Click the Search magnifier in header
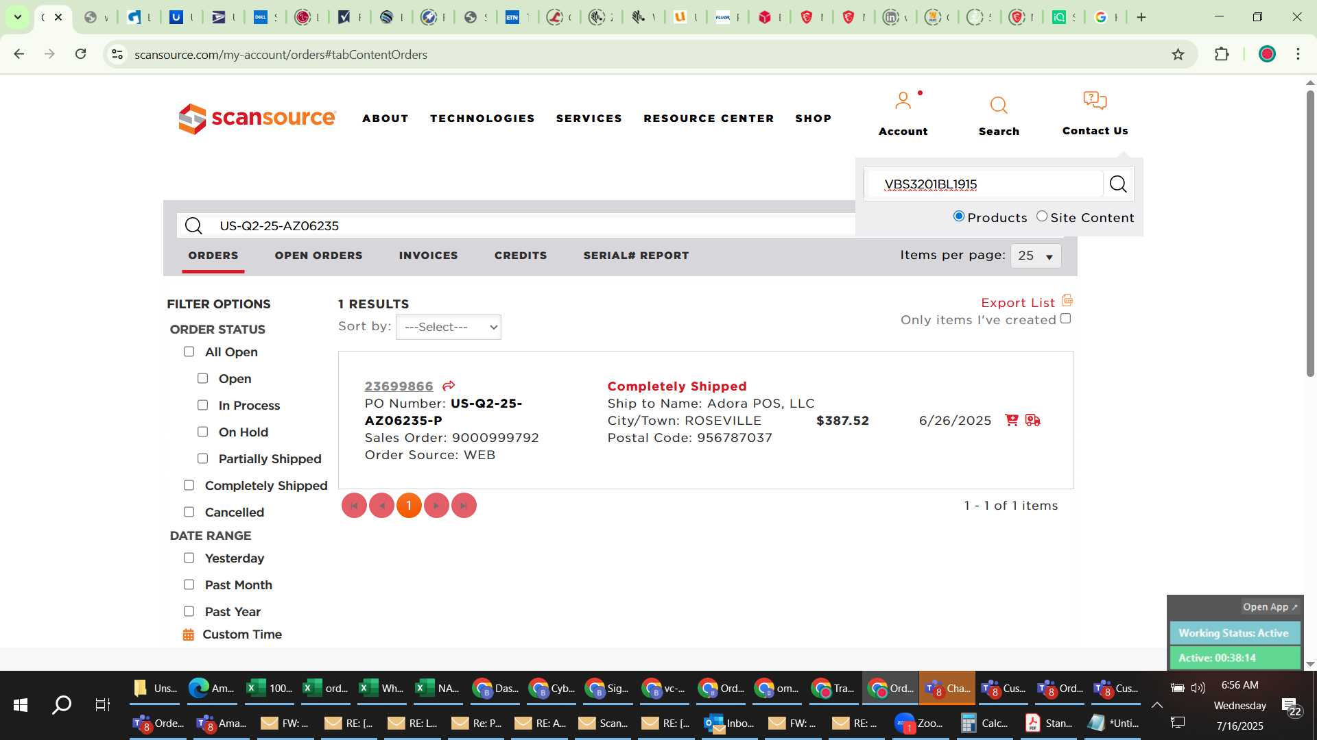 click(999, 105)
